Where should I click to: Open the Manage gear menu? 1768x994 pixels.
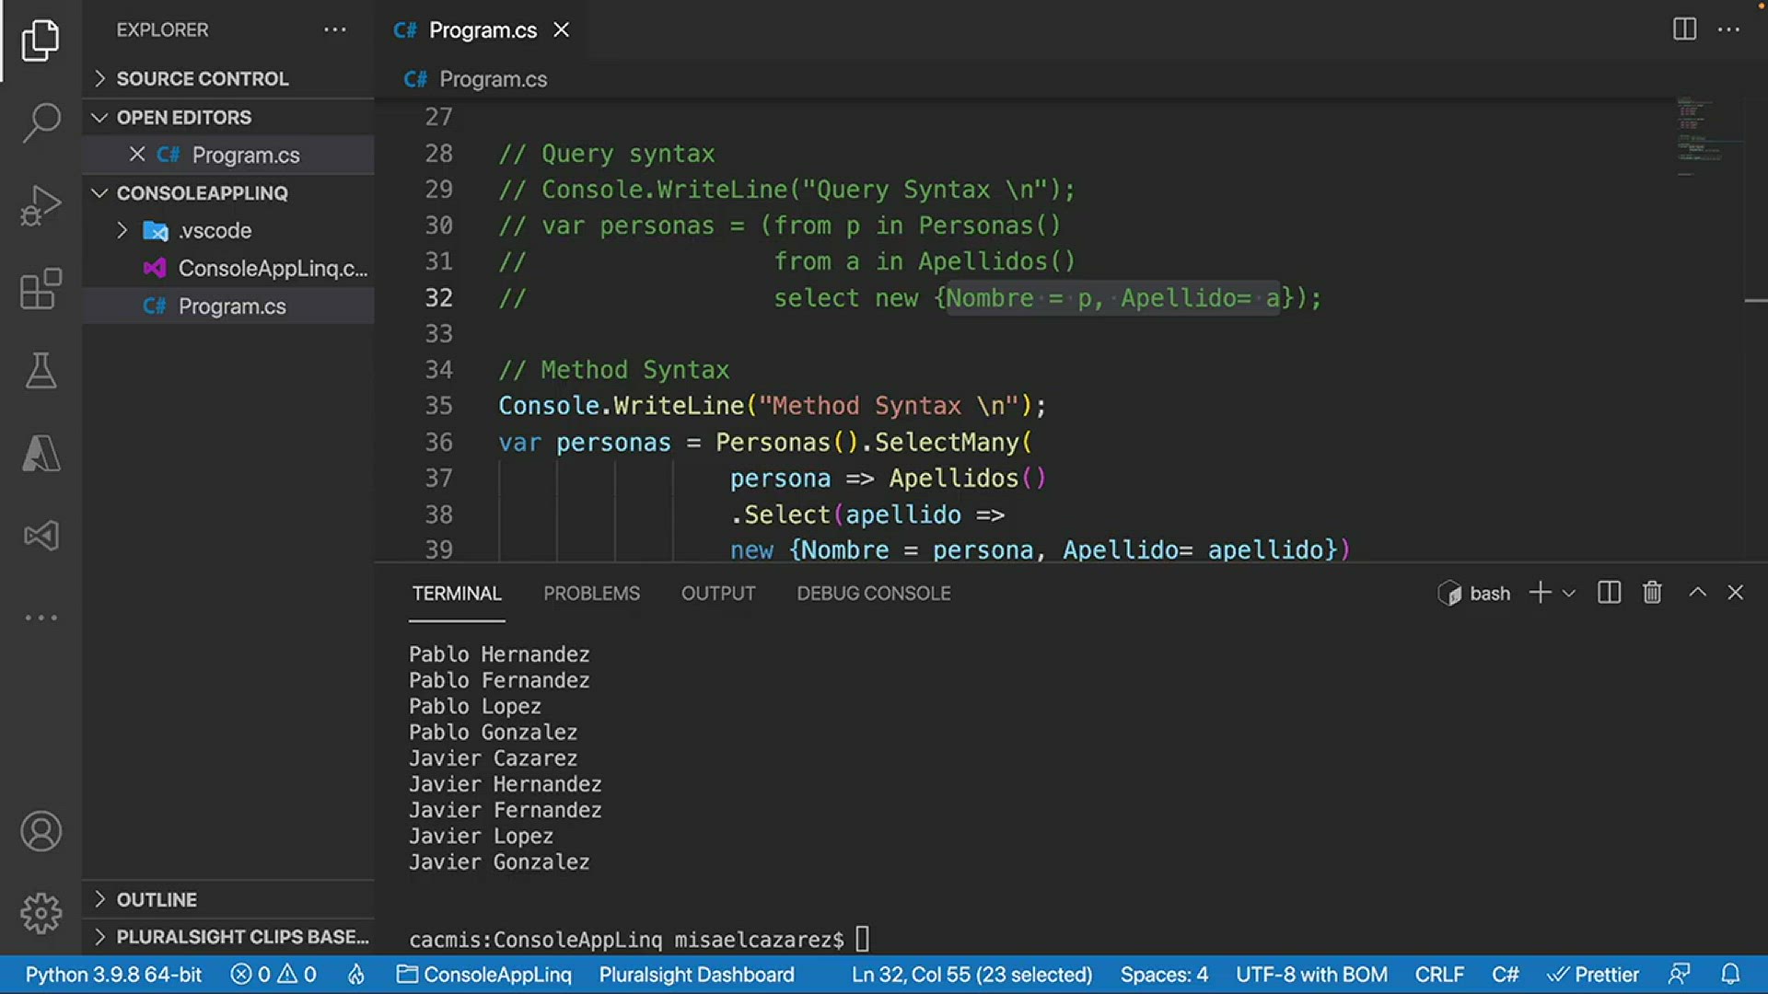tap(41, 913)
